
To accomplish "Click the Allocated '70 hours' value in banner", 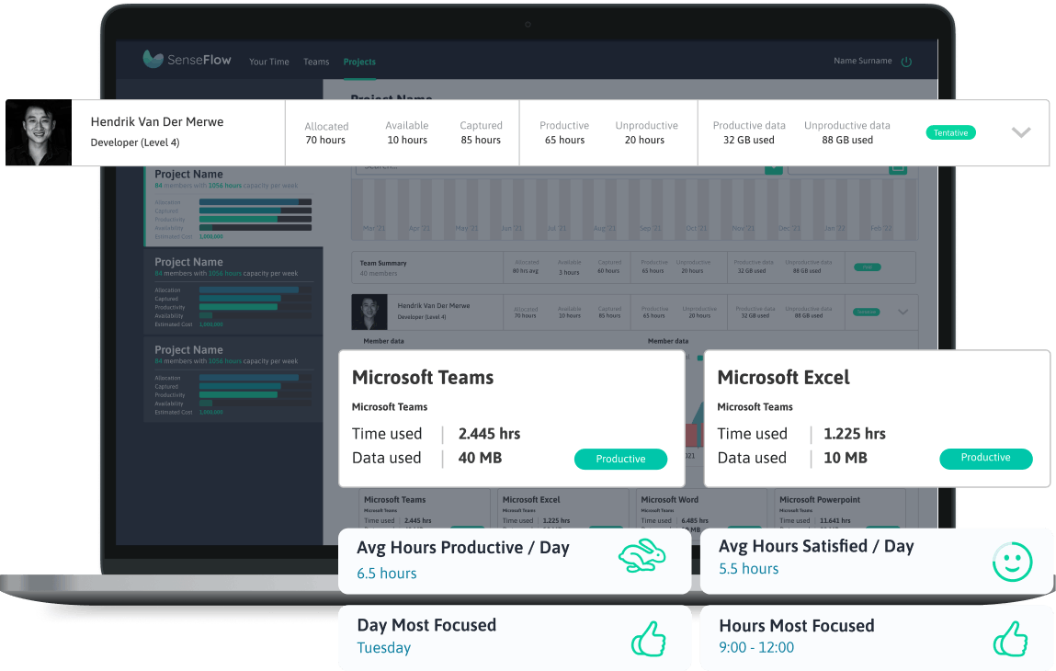I will [325, 140].
